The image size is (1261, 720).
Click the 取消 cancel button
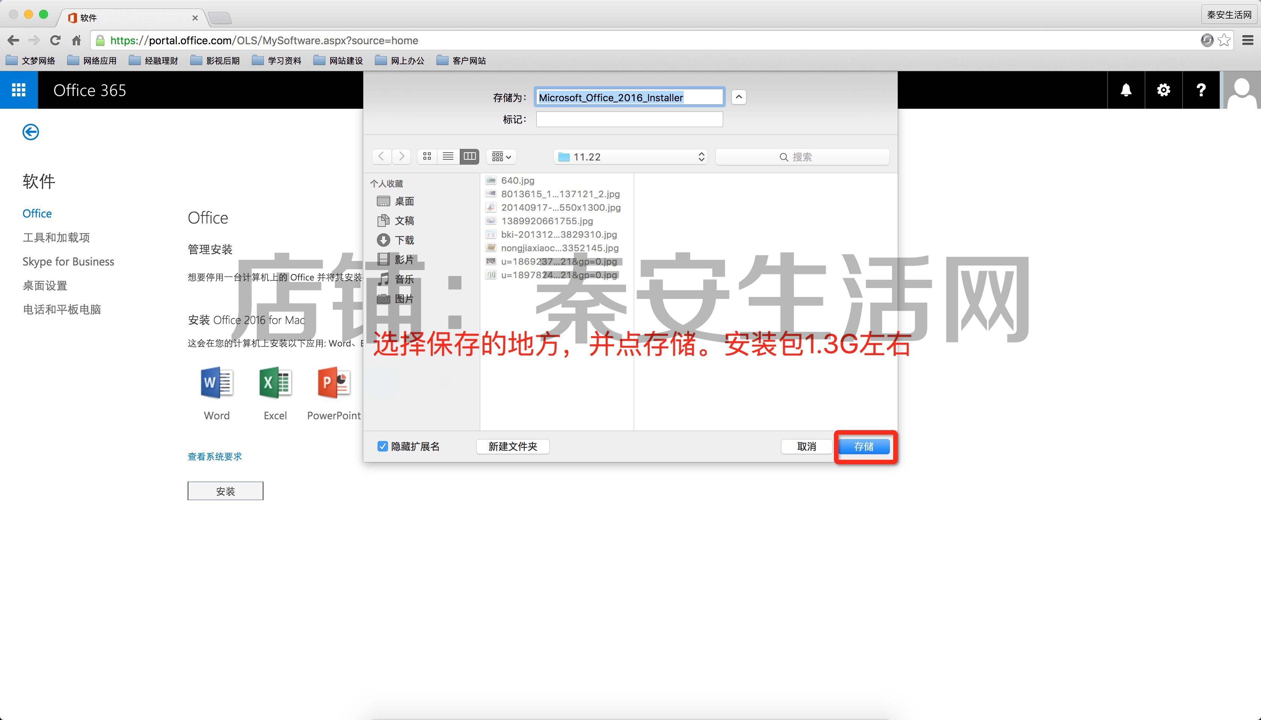coord(807,447)
